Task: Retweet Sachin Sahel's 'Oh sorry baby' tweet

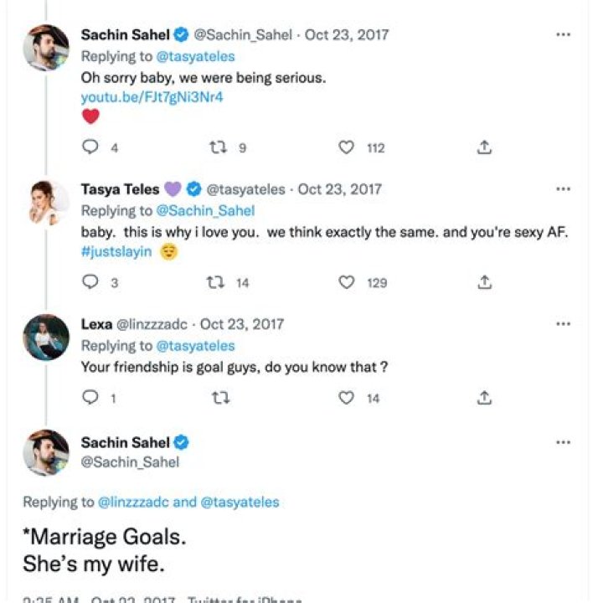Action: (218, 147)
